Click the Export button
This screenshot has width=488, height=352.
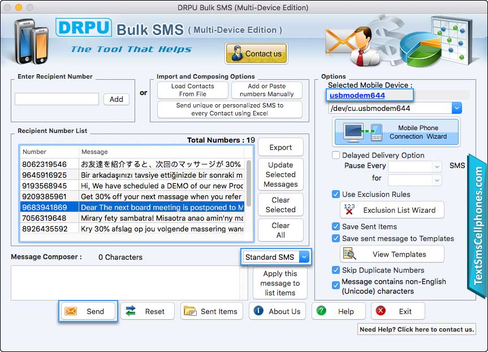[x=280, y=147]
